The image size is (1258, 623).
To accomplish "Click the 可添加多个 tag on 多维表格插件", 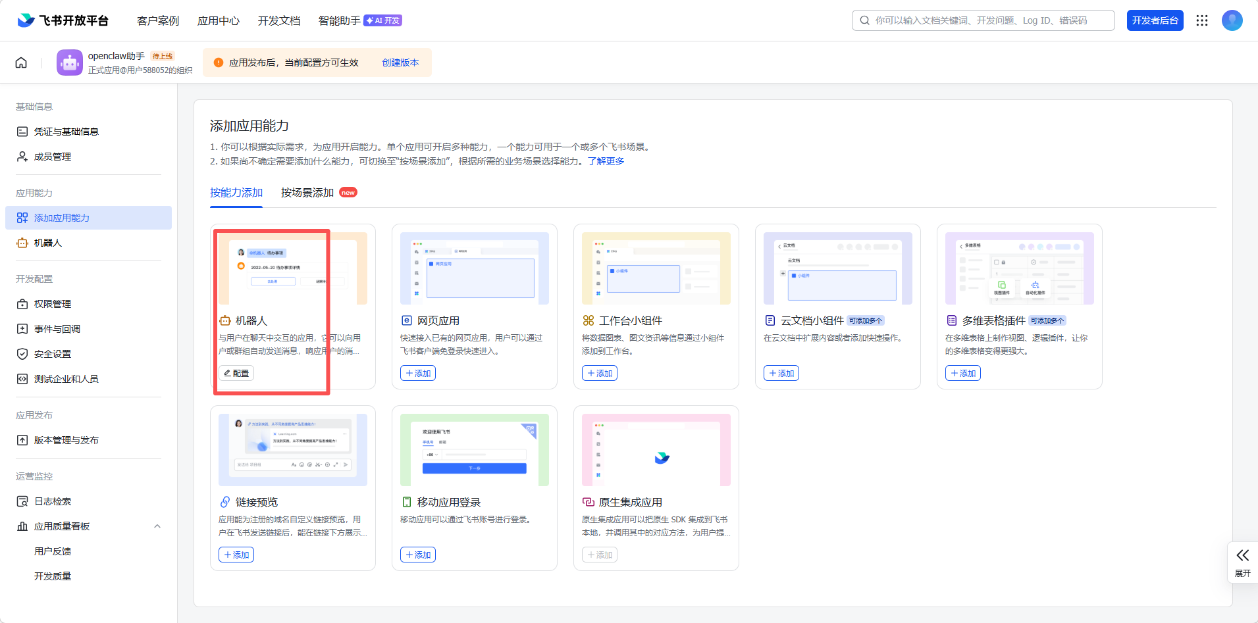I will 1047,321.
